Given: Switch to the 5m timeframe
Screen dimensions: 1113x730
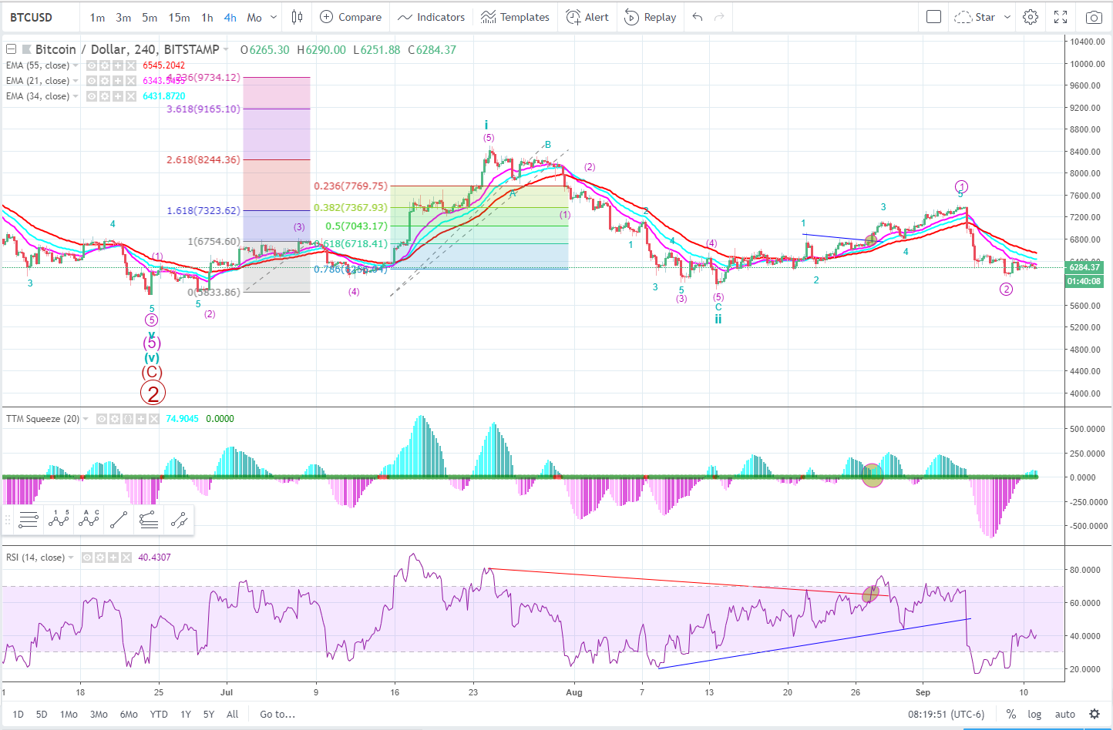Looking at the screenshot, I should pos(150,17).
